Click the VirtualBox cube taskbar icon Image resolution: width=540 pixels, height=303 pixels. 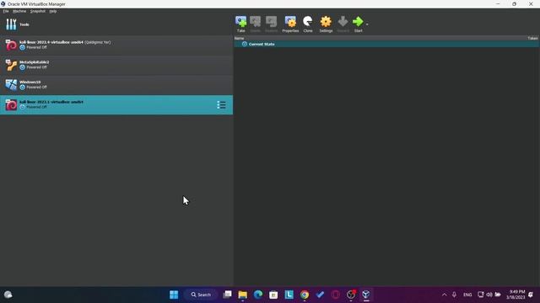point(366,295)
